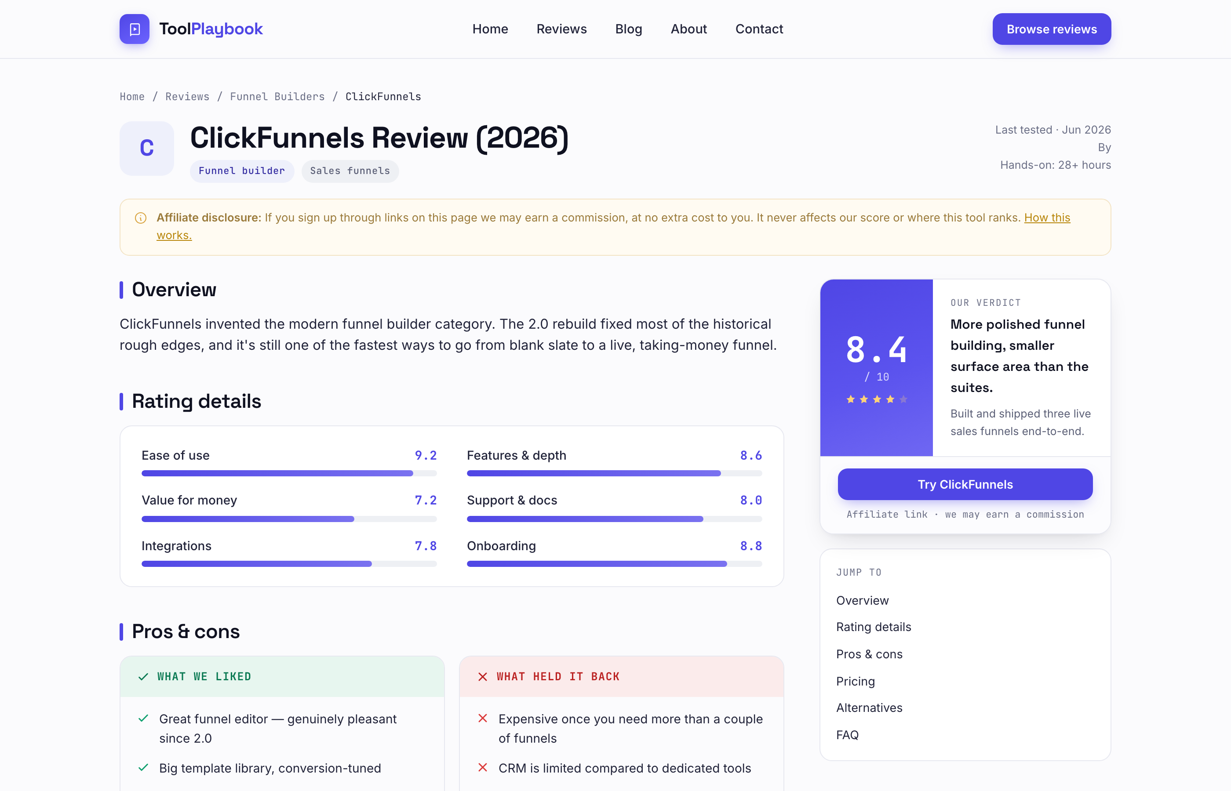The height and width of the screenshot is (791, 1231).
Task: Click the Onboarding rating bar
Action: pos(614,564)
